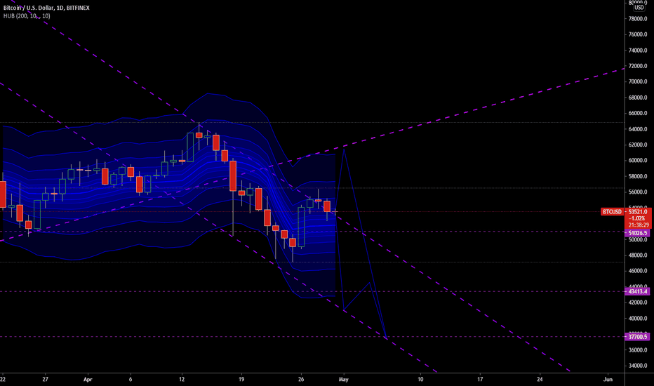This screenshot has width=654, height=386.
Task: Click the 53521.0 current price label
Action: click(638, 212)
